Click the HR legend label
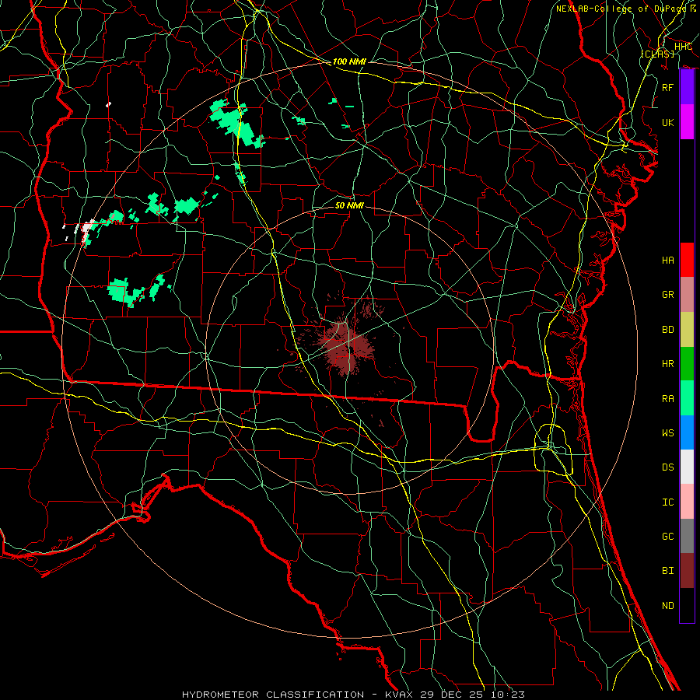This screenshot has height=700, width=700. click(668, 364)
